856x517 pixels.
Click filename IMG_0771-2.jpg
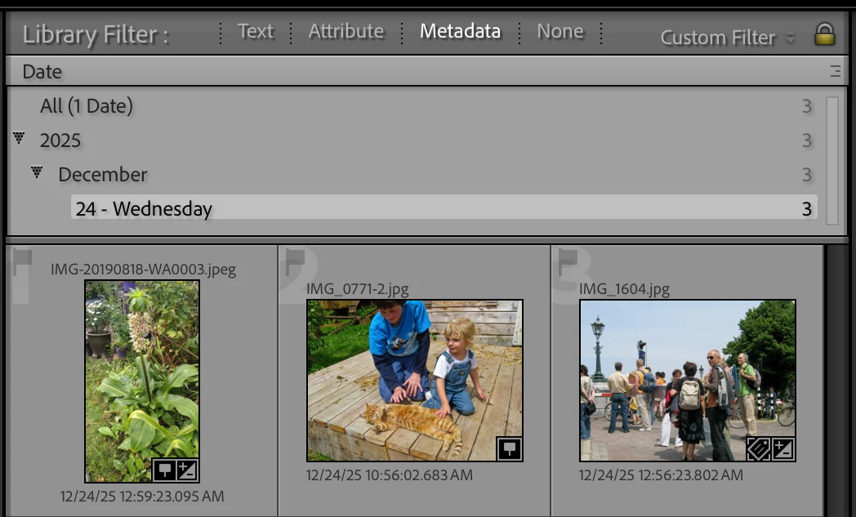pos(358,289)
